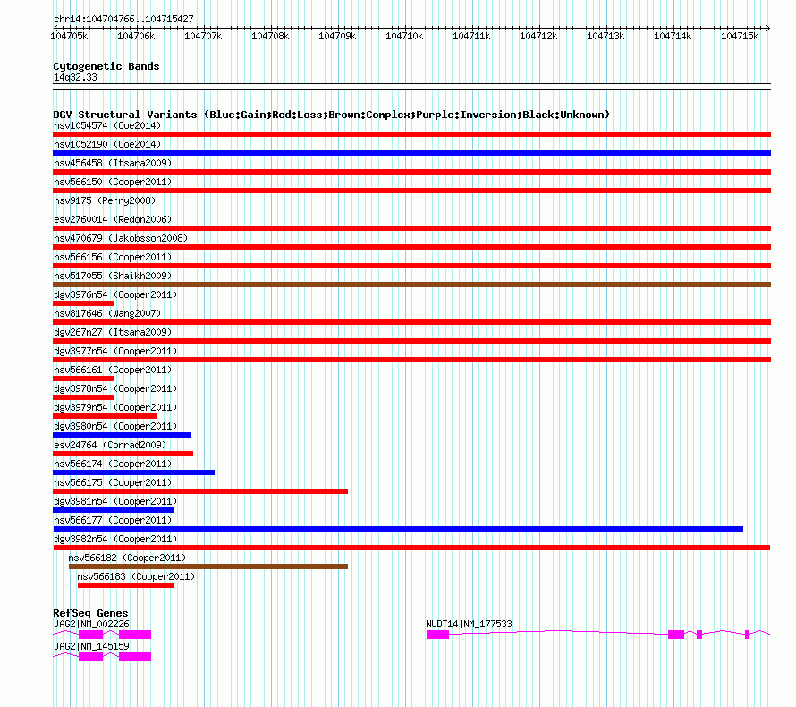Select the blue dgv3981n54 (Cooper2011) bar
Viewport: 796px width, 707px height.
pyautogui.click(x=114, y=510)
